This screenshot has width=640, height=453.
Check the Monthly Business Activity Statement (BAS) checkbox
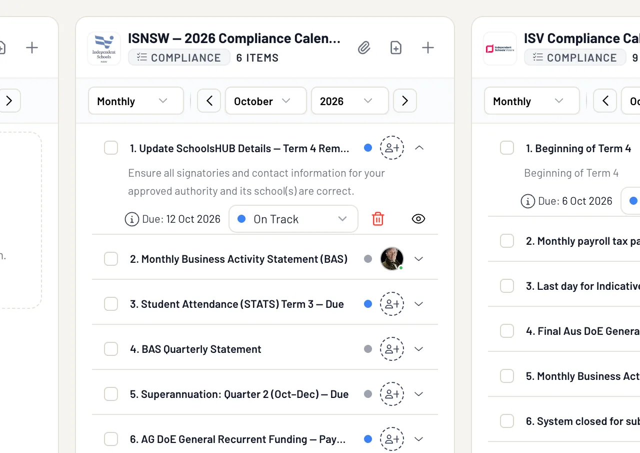tap(111, 259)
